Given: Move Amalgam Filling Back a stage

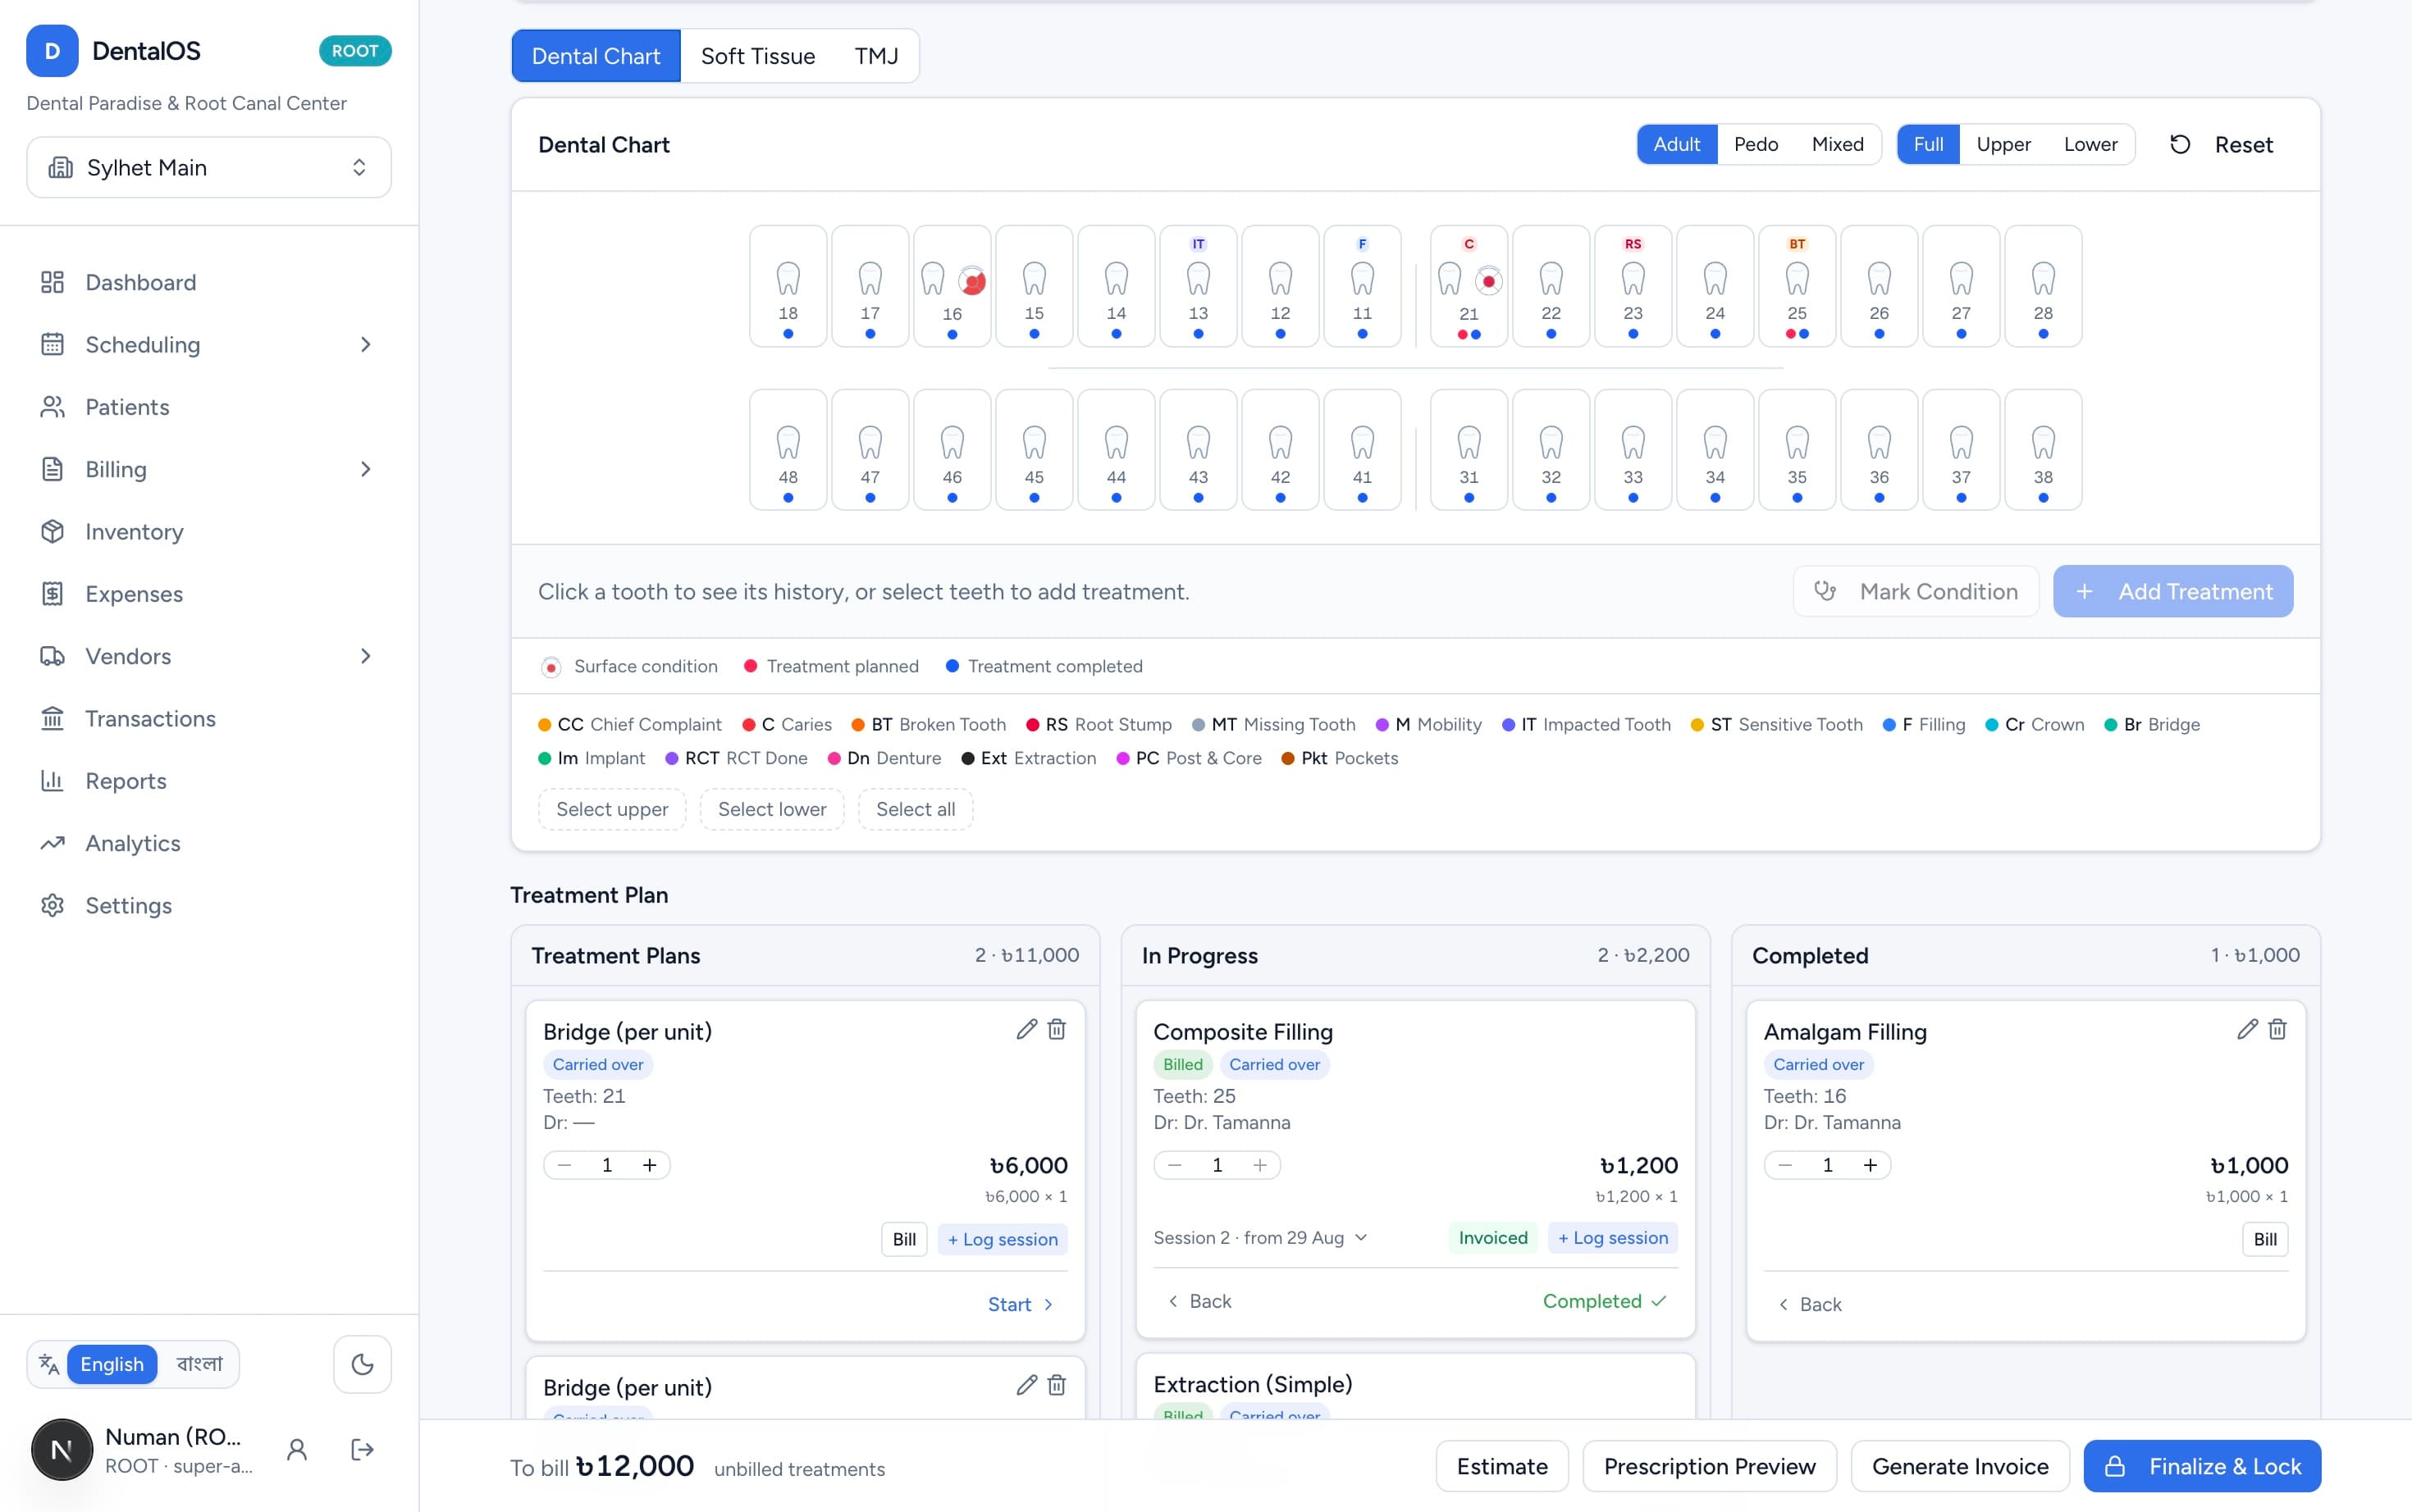Looking at the screenshot, I should click(1809, 1304).
